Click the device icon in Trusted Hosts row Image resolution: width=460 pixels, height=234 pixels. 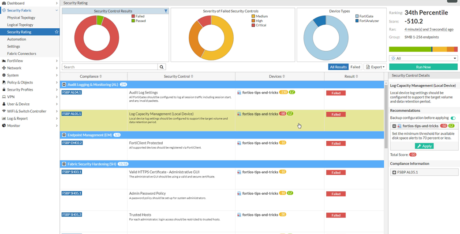tap(239, 215)
